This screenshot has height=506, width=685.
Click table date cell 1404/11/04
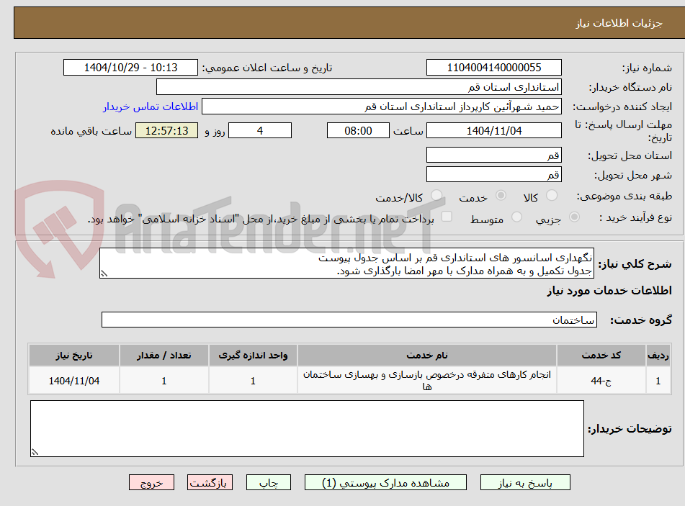click(73, 381)
